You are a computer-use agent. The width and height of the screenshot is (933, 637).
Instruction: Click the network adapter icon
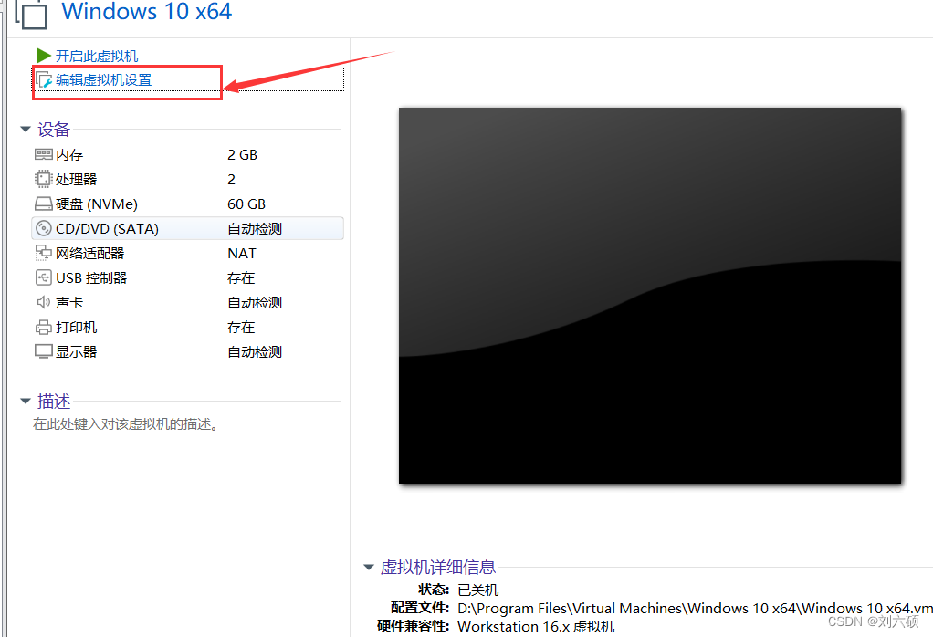(44, 254)
